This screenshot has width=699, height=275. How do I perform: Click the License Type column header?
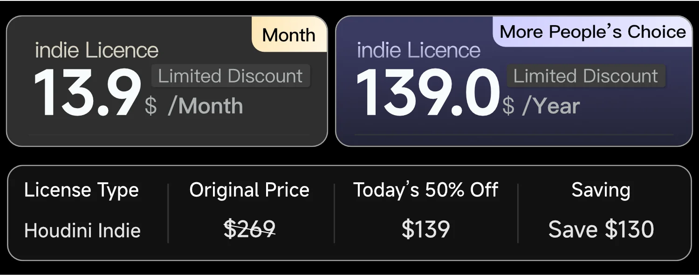pos(82,190)
